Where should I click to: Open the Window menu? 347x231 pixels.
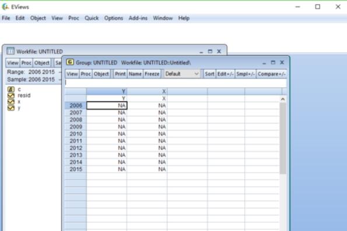[x=163, y=18]
